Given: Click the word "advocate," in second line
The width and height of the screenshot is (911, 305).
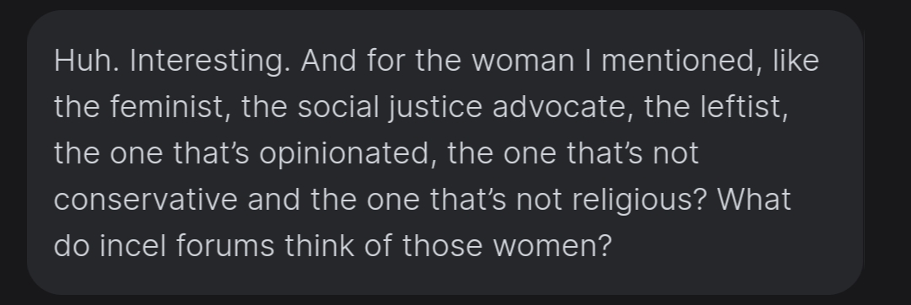Looking at the screenshot, I should point(563,107).
